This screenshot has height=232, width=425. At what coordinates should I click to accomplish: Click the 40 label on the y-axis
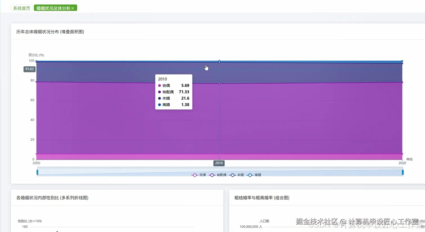[x=32, y=120]
